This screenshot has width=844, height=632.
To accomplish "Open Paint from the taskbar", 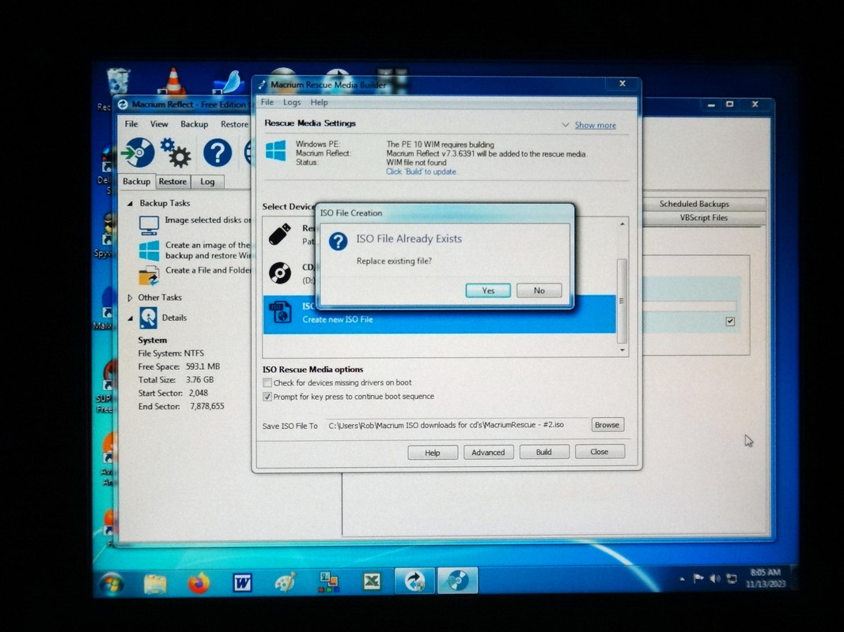I will [286, 582].
